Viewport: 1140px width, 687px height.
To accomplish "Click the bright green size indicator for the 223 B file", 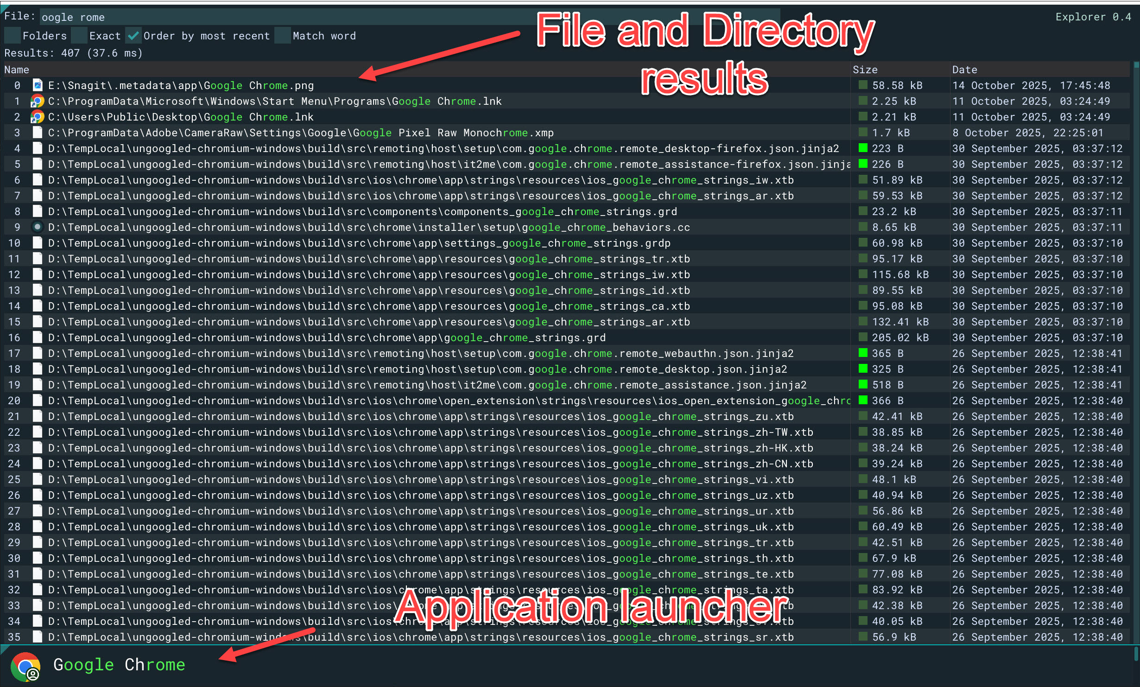I will click(863, 148).
